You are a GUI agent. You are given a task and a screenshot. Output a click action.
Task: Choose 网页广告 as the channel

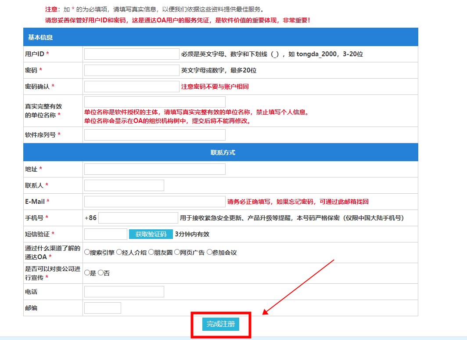click(x=177, y=252)
